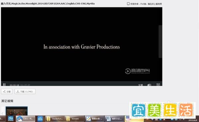Click the pinned blue infinity-loop taskbar icon
Screen dimensions: 199x122
point(11,119)
